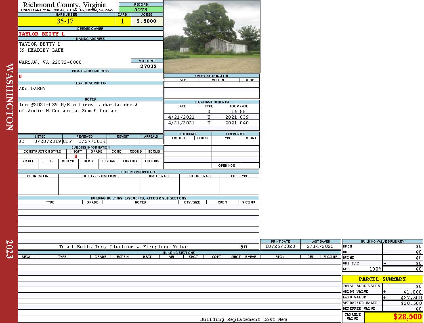
Task: Select the record number 5273 field
Action: point(141,9)
